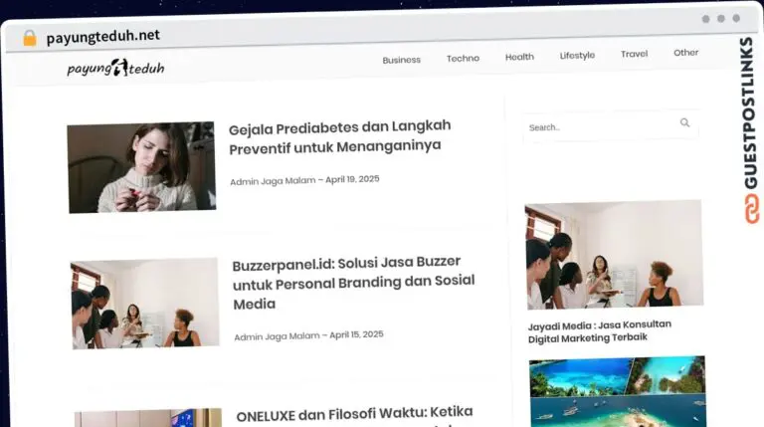Image resolution: width=764 pixels, height=427 pixels.
Task: Click the woman in sweater article thumbnail
Action: click(141, 167)
